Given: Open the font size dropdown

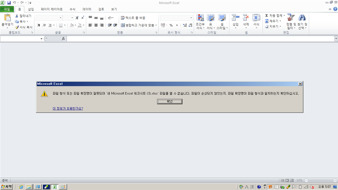Looking at the screenshot, I should (x=72, y=18).
